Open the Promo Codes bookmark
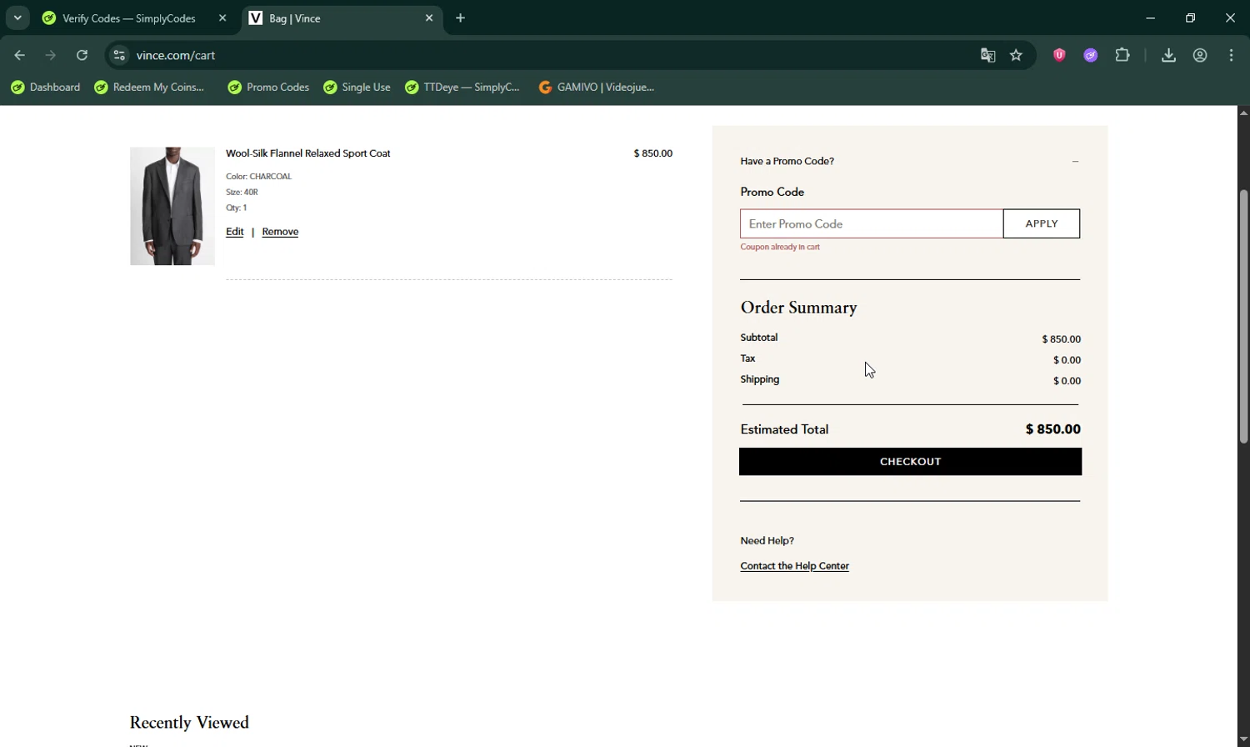The image size is (1250, 747). point(268,88)
